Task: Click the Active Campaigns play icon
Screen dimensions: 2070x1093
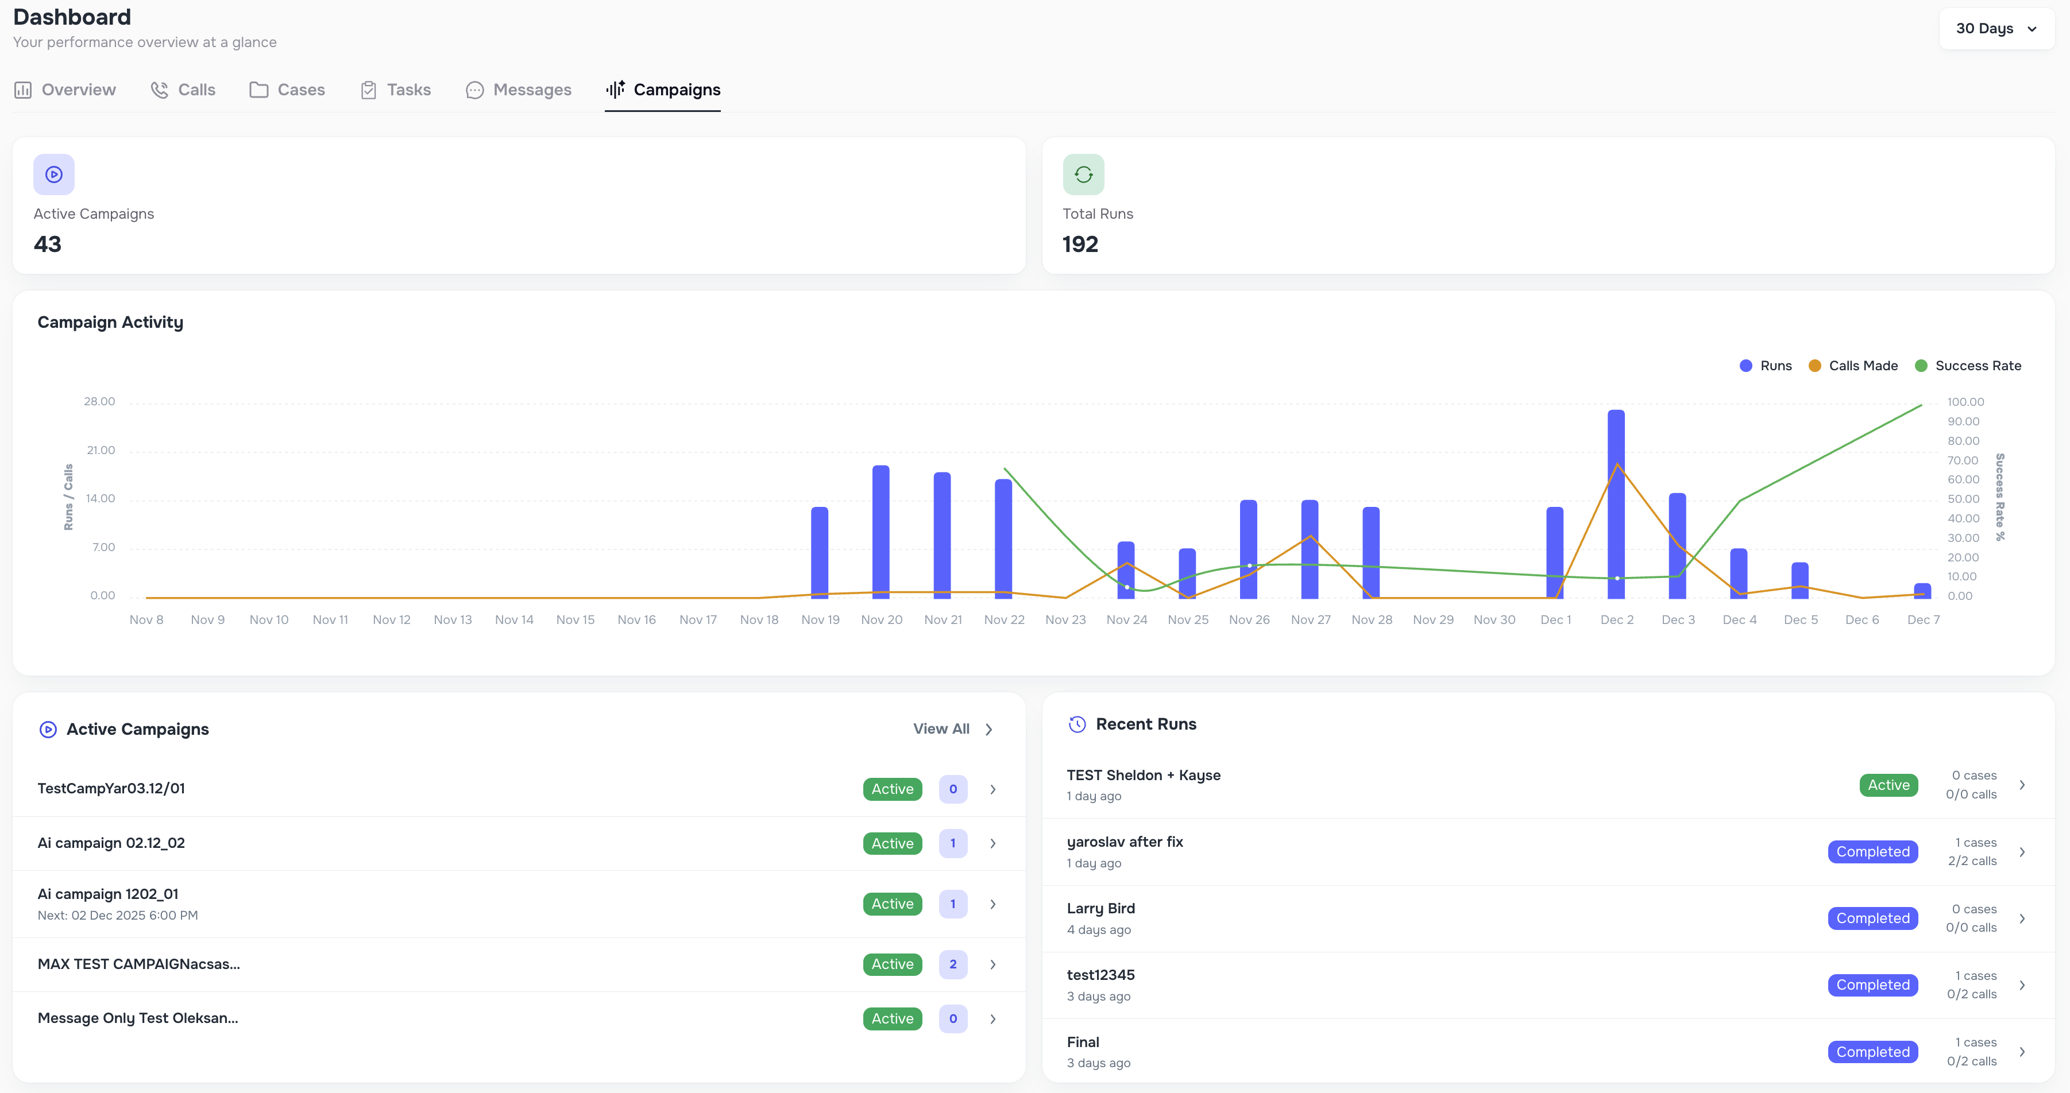Action: coord(53,173)
